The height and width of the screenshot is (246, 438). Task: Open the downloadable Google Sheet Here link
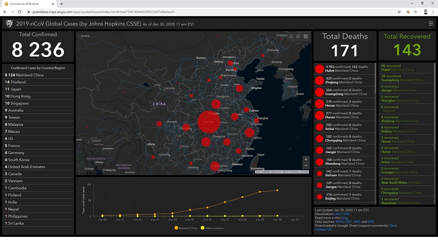tap(393, 225)
